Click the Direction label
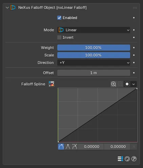 pos(46,63)
